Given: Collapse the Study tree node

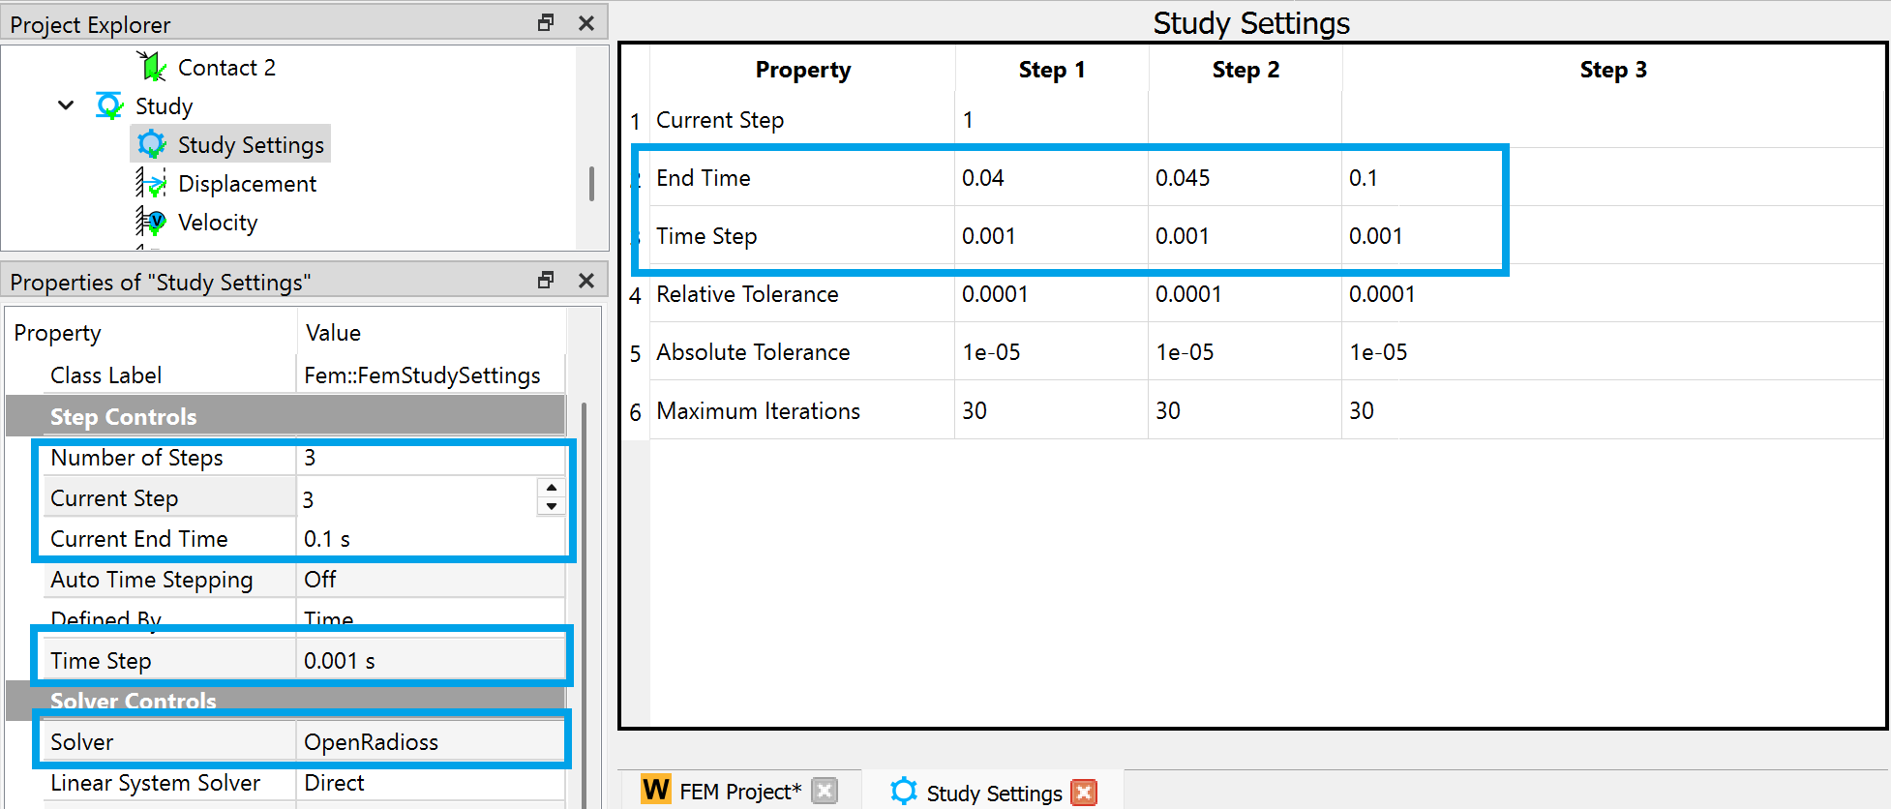Looking at the screenshot, I should point(66,105).
